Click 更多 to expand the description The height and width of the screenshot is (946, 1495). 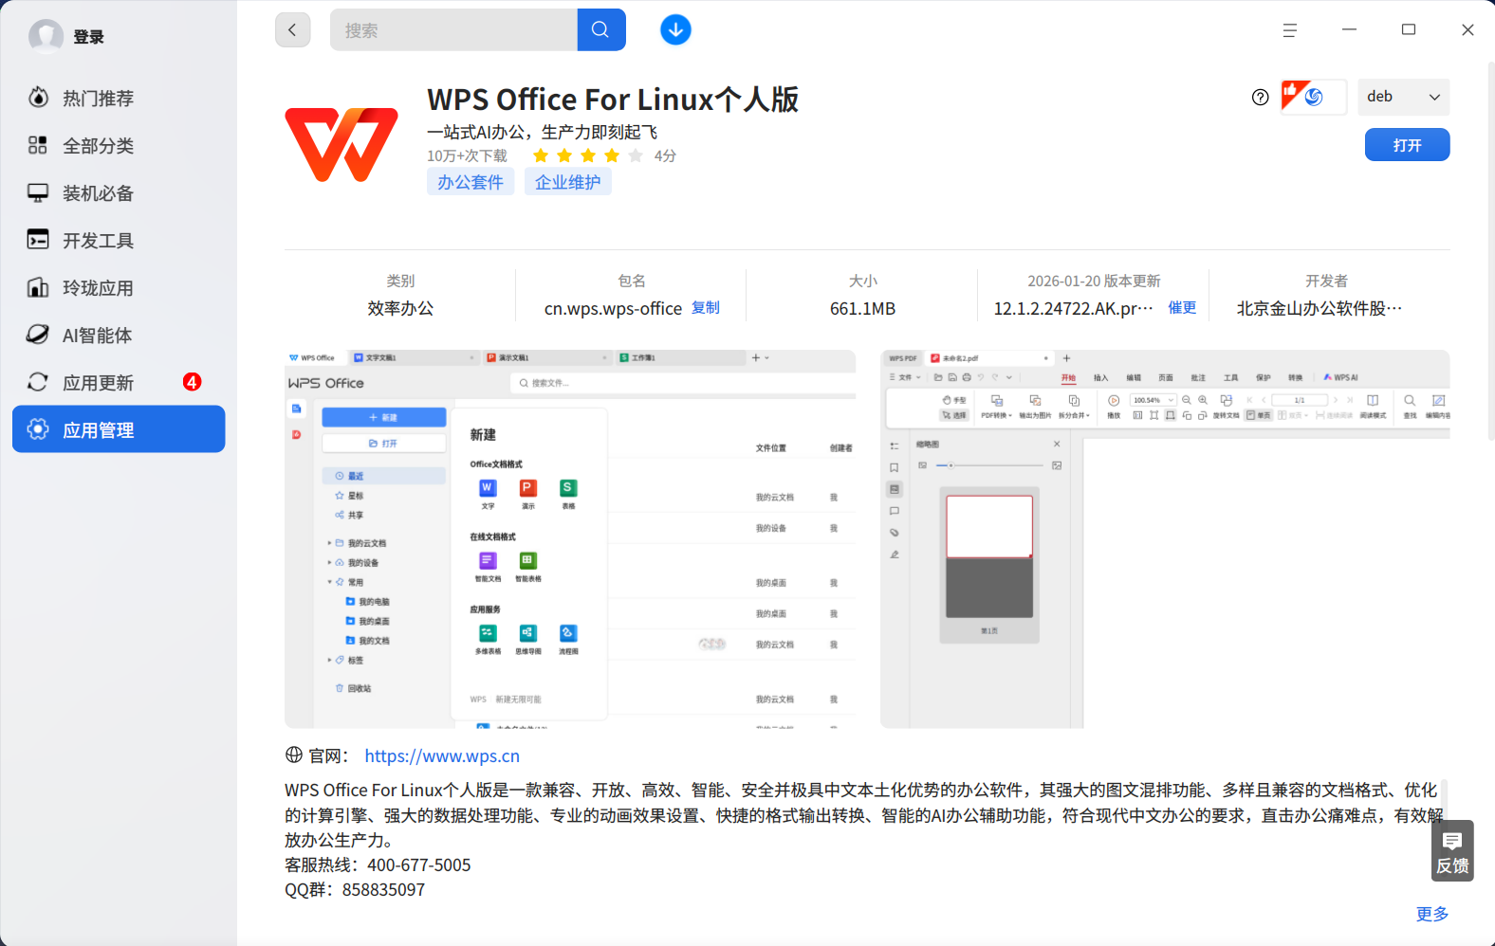1432,914
